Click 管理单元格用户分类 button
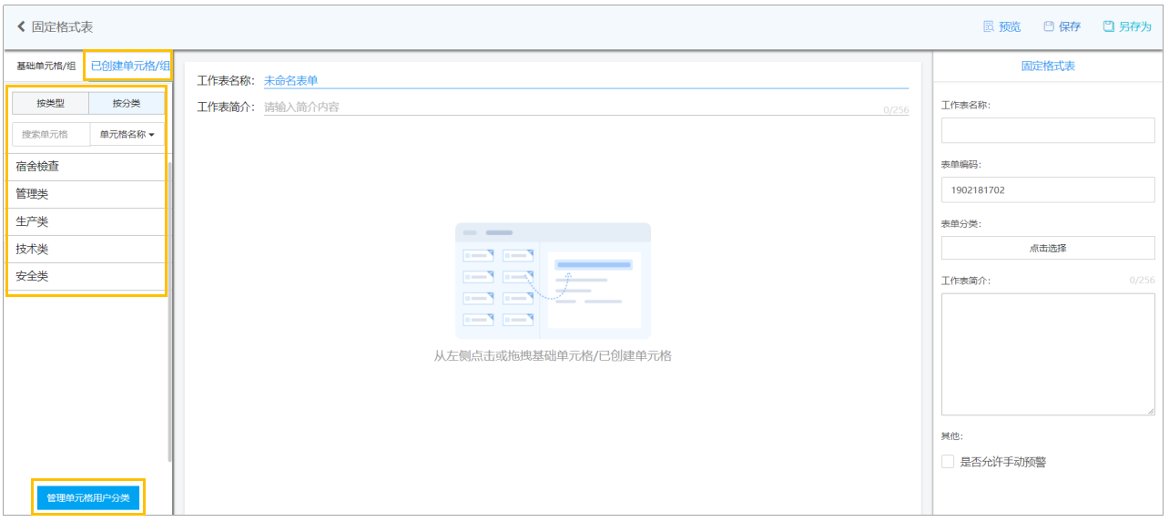The image size is (1169, 522). click(88, 498)
